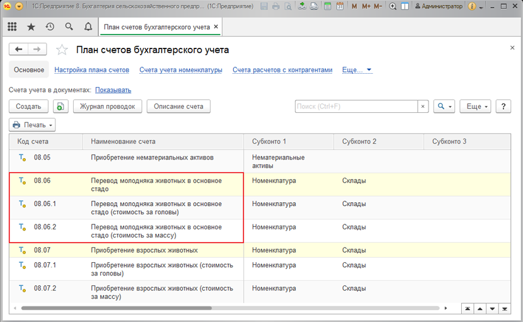Click the Субконто 3 column header
This screenshot has height=322, width=523.
pos(468,142)
